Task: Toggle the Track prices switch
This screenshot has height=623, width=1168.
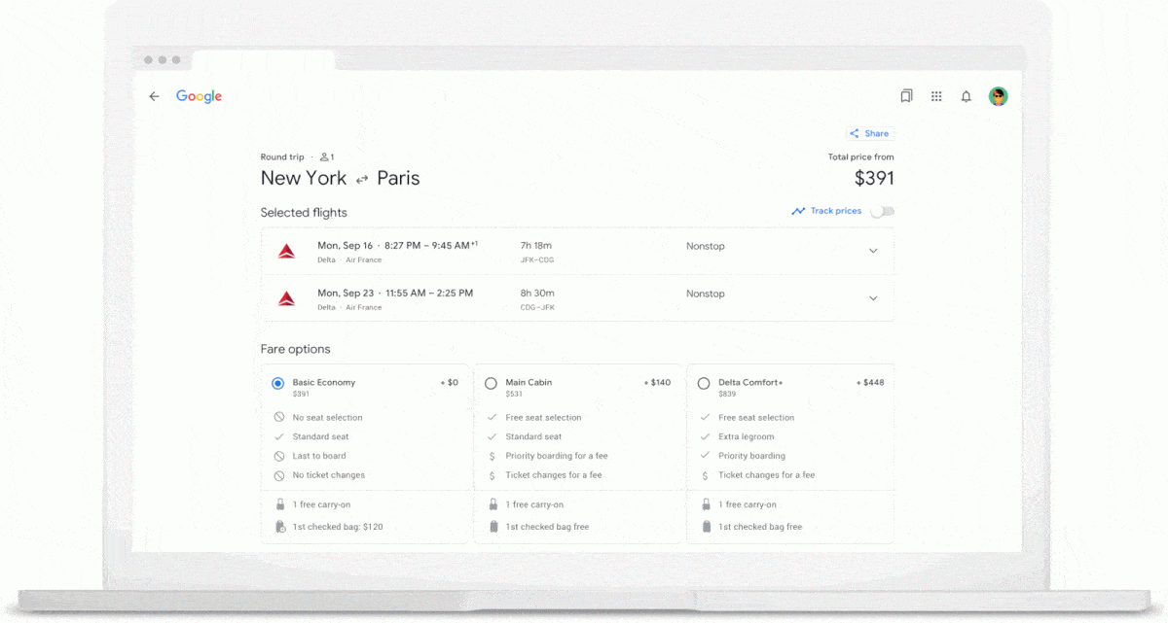Action: pos(883,211)
